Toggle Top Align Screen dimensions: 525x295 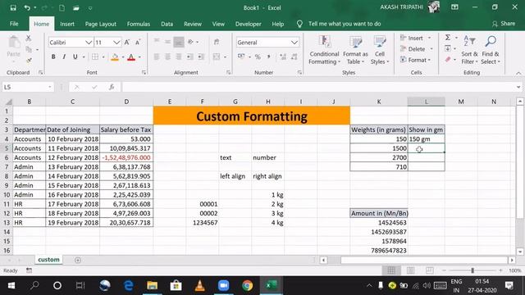pos(157,42)
